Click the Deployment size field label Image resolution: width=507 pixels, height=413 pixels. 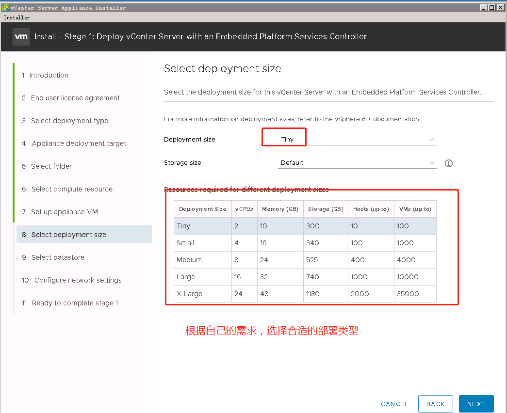[x=190, y=139]
